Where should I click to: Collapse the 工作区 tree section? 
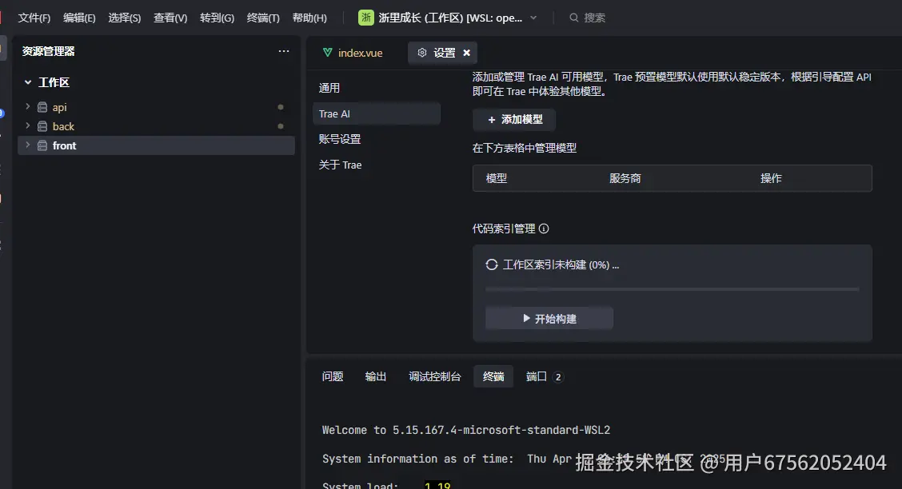coord(30,82)
